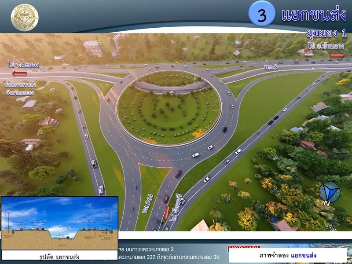Click the CHOTICHINDA company logo
Viewport: 352px width, 264px height.
pyautogui.click(x=244, y=248)
